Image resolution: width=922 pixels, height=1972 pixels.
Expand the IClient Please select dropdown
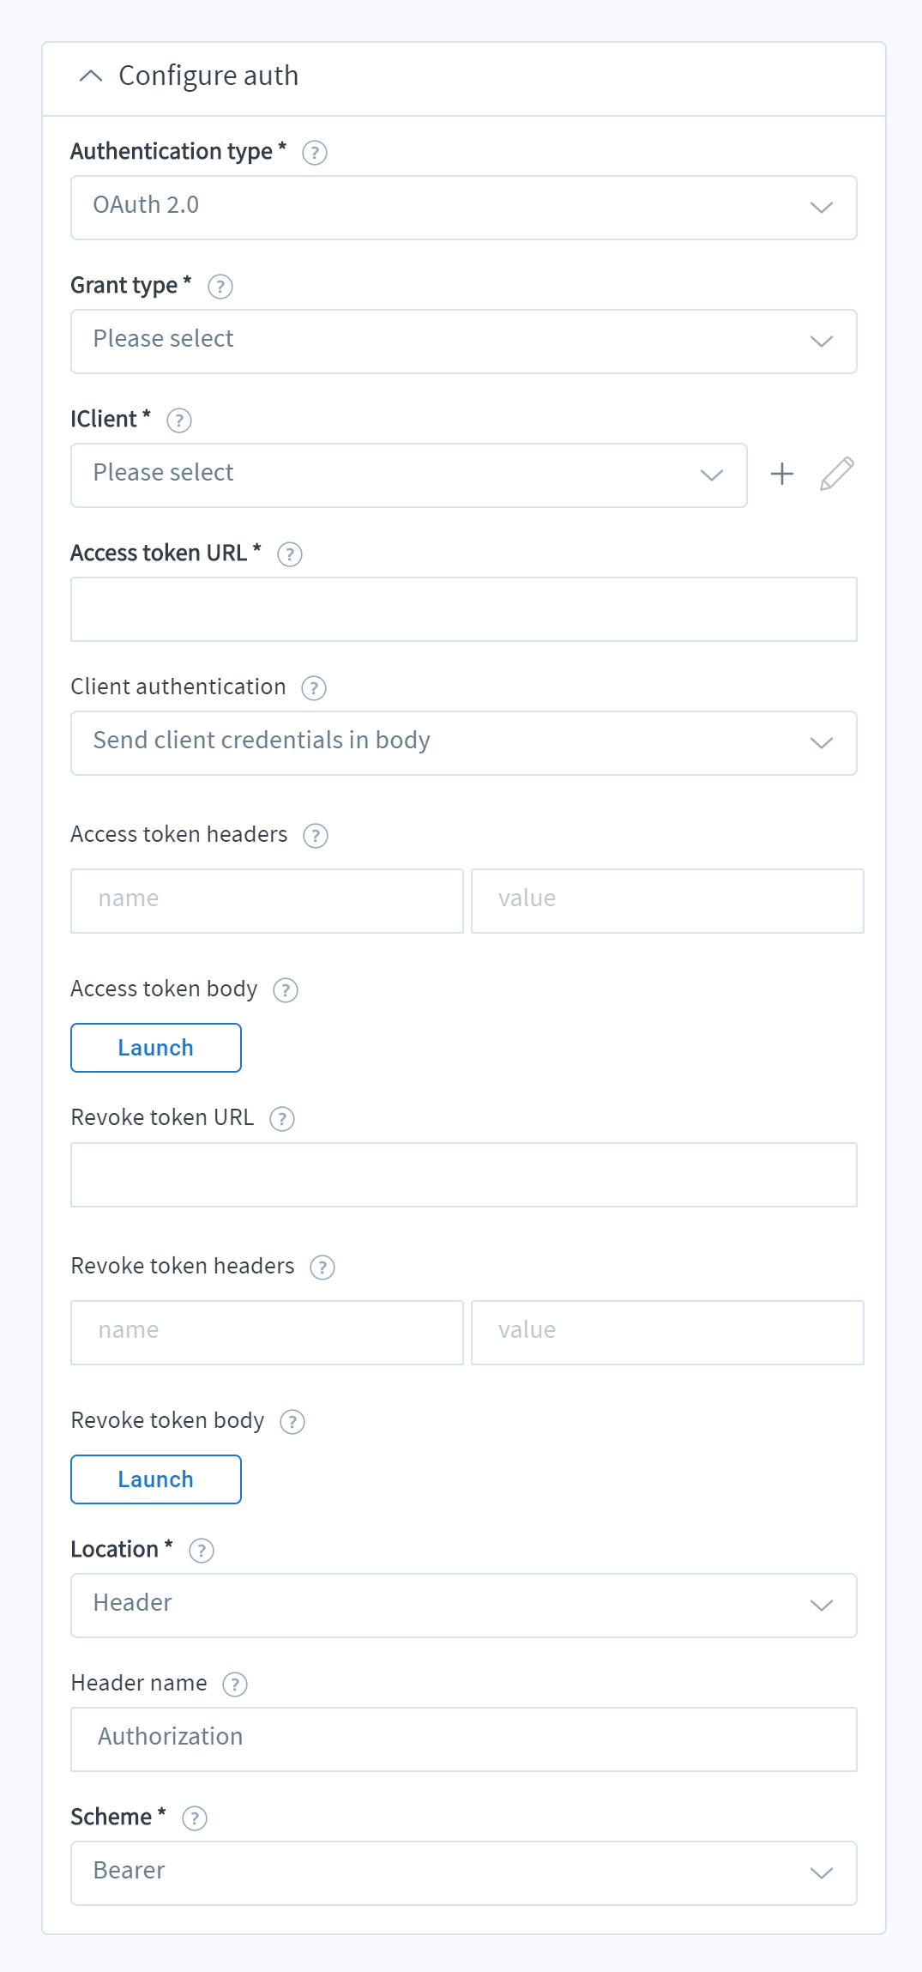point(409,475)
